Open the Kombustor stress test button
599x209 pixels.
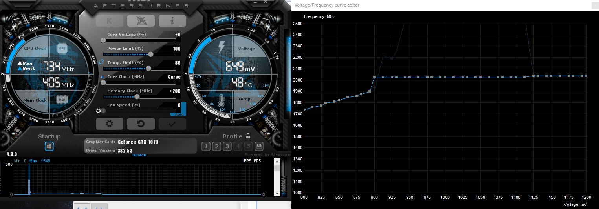141,21
